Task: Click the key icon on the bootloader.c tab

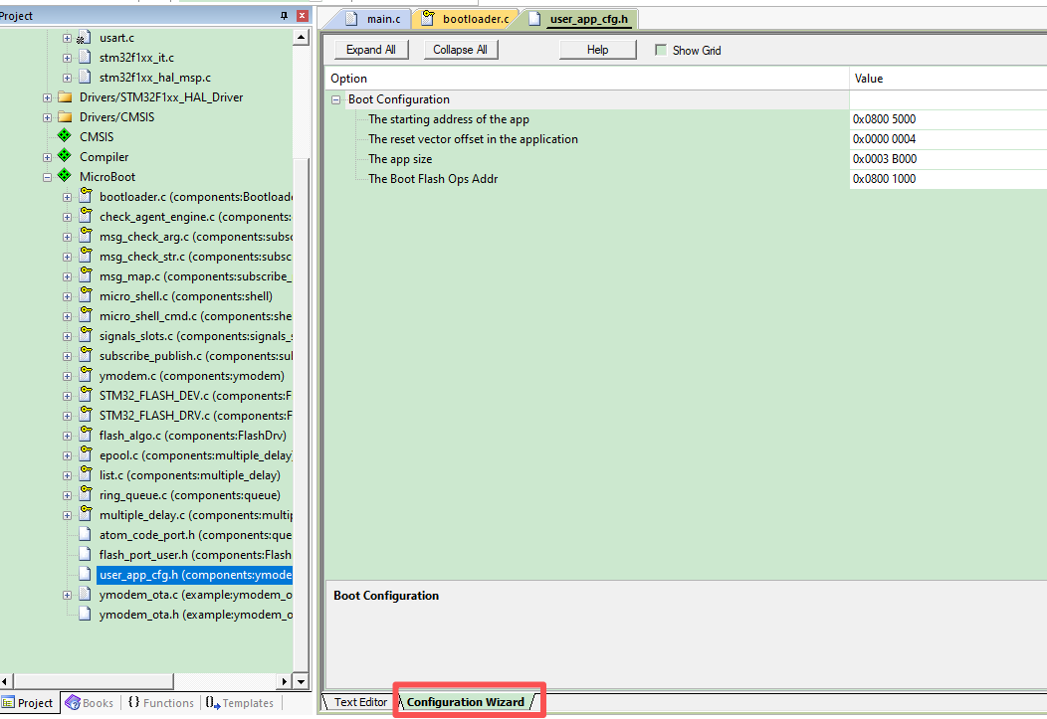Action: [427, 19]
